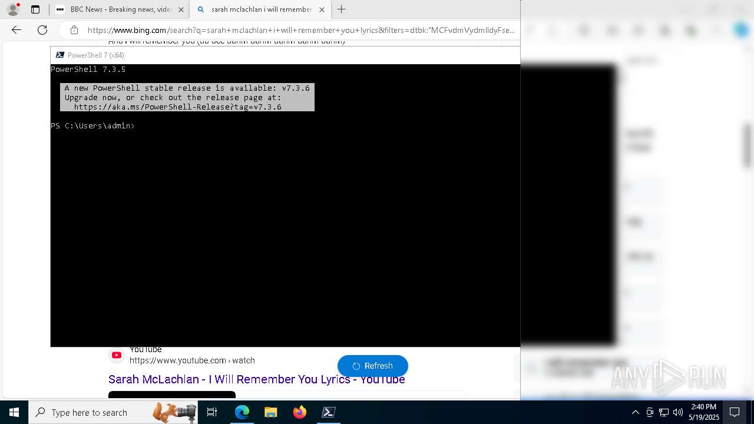Click the PowerShell 7 window title icon
The height and width of the screenshot is (424, 754).
[x=60, y=55]
